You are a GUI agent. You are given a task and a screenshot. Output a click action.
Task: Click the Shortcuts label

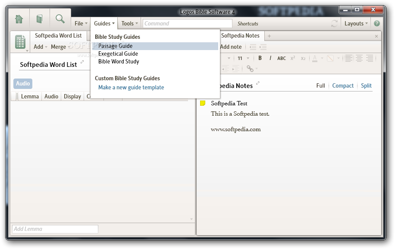click(x=248, y=24)
